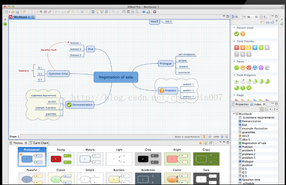
Task: Collapse the Faces marker group
Action: [234, 61]
